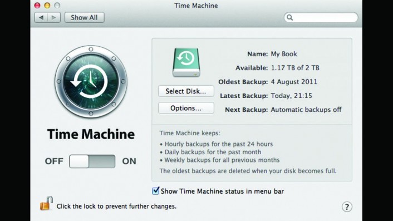Click the oldest backups are deleted notice

(248, 171)
